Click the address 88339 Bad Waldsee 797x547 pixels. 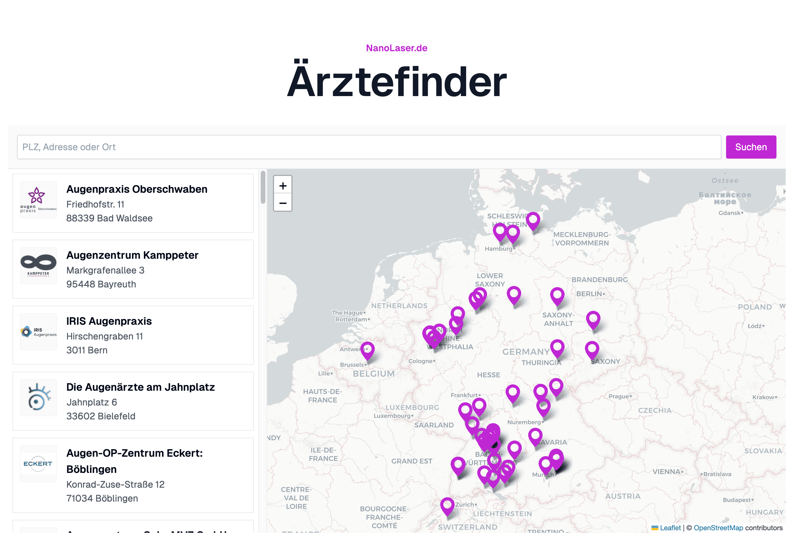coord(109,218)
